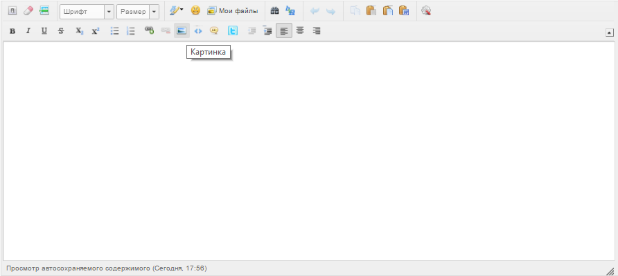618x276 pixels.
Task: Click the Paste as plain text icon
Action: pyautogui.click(x=388, y=11)
